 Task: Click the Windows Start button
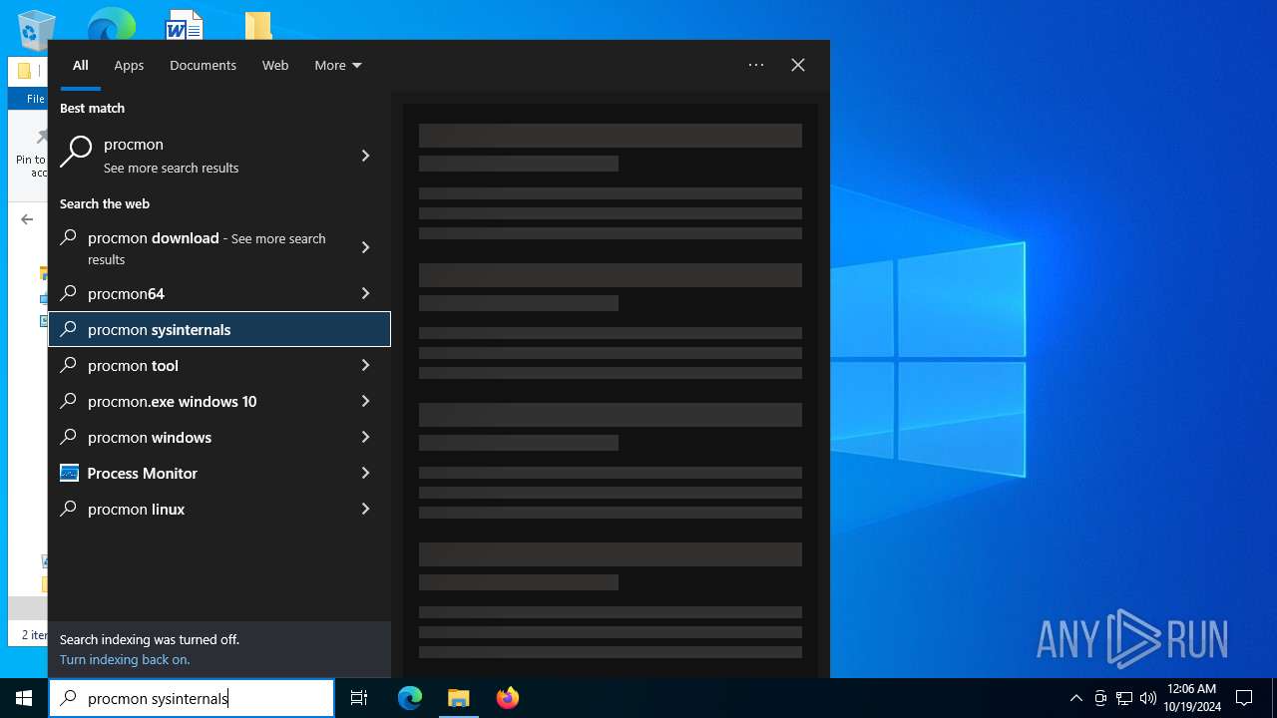point(24,698)
